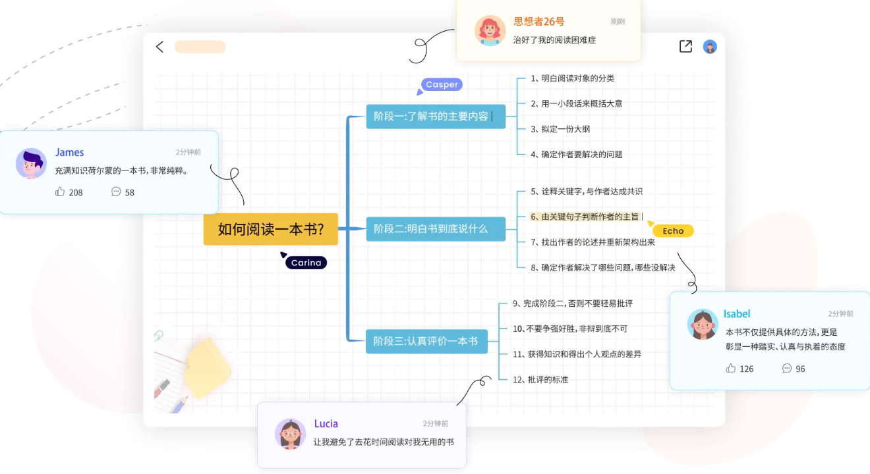Click the Casper collaborator tag
The image size is (870, 474).
click(x=441, y=84)
